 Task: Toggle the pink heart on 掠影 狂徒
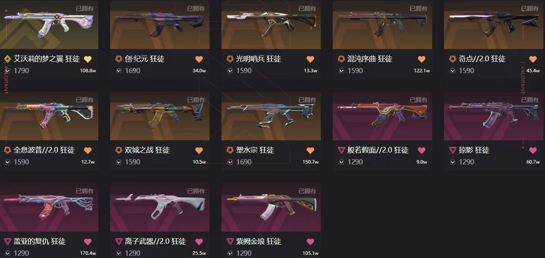[x=533, y=150]
